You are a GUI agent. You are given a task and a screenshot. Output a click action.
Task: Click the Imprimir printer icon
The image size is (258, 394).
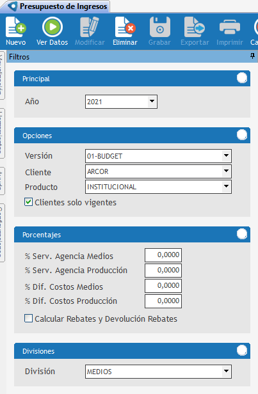230,27
